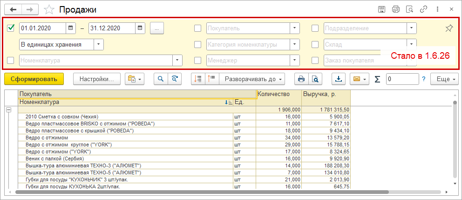Get link using the chain icon

(423, 9)
